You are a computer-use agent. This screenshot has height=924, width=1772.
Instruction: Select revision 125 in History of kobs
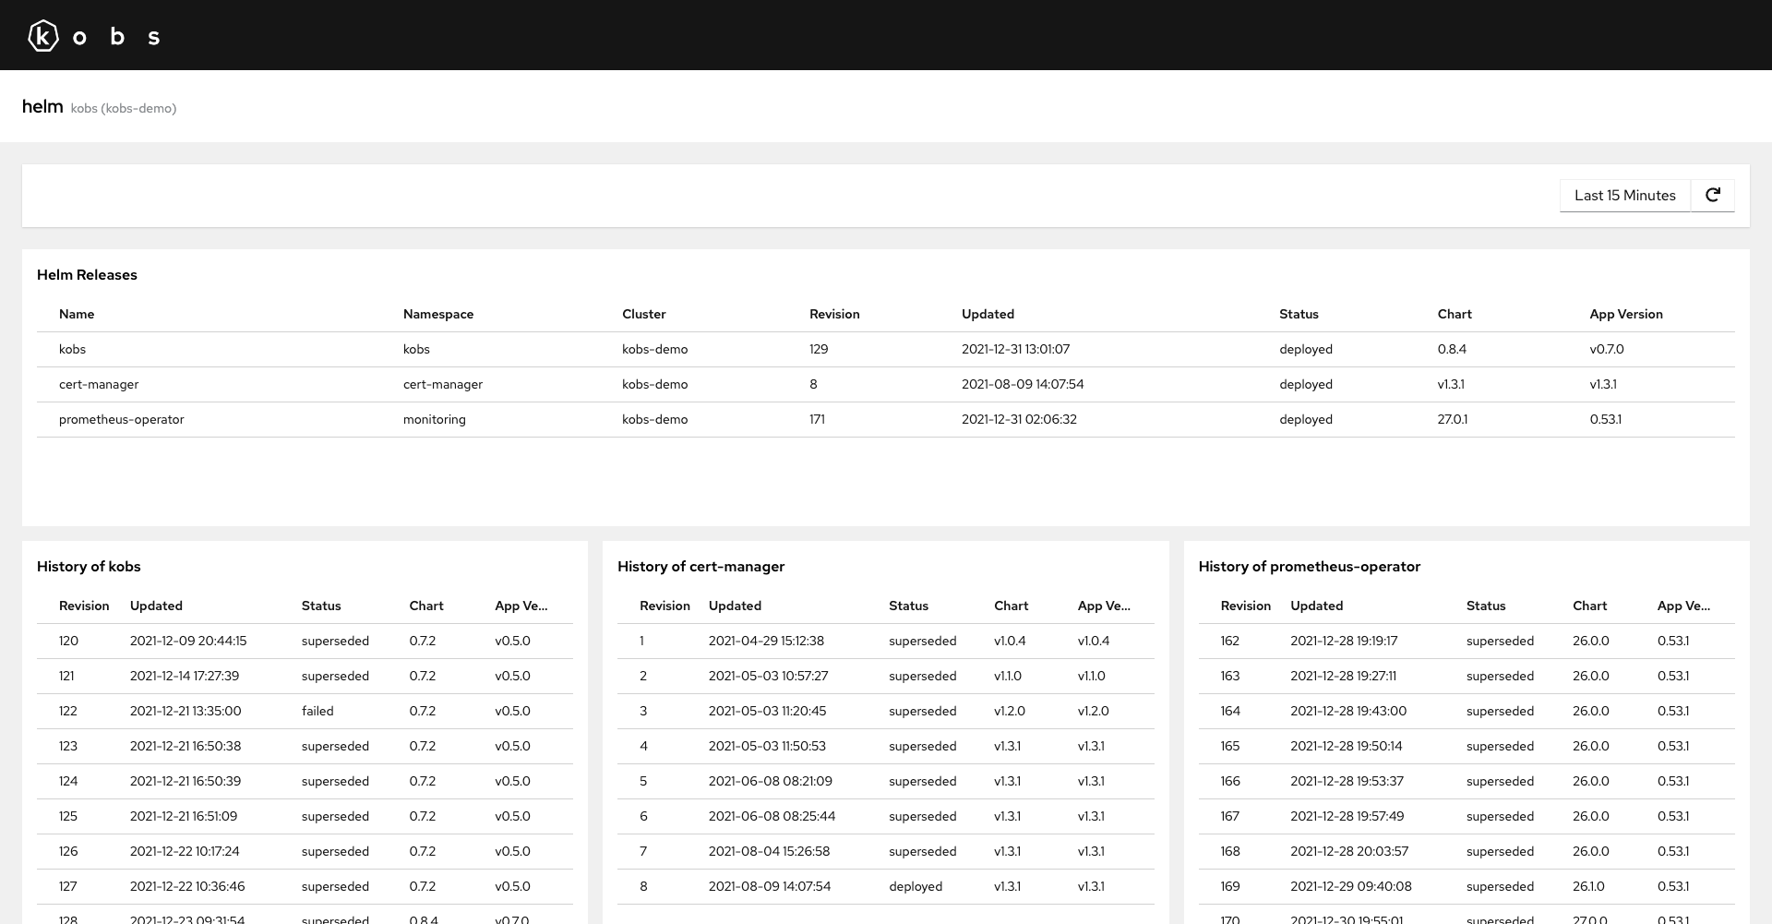click(68, 816)
